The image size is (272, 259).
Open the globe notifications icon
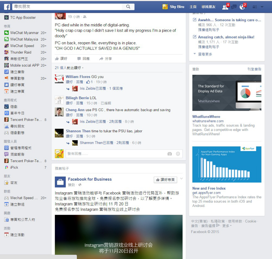(x=242, y=7)
